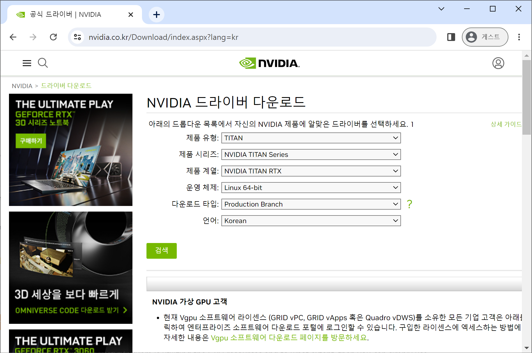Screen dimensions: 532x353
Task: Select the 공식 드라이버 | NVIDIA tab
Action: 74,15
